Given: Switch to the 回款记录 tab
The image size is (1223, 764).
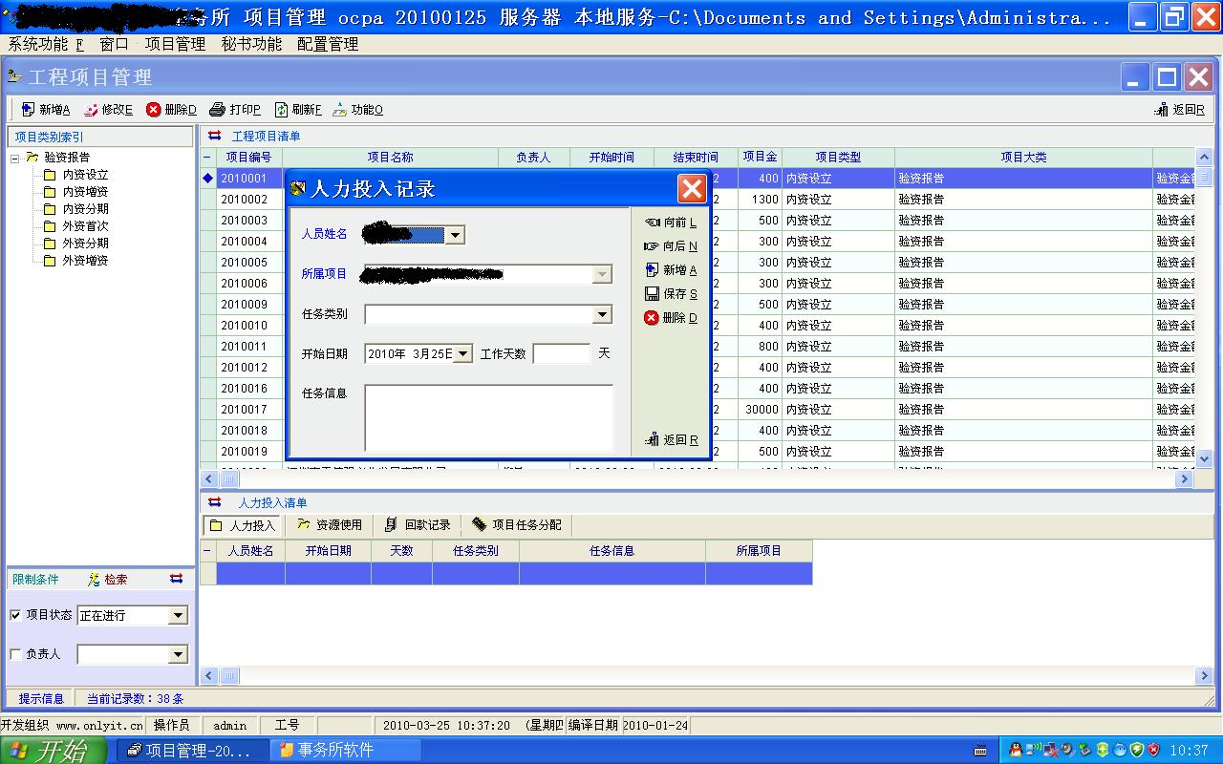Looking at the screenshot, I should 417,525.
